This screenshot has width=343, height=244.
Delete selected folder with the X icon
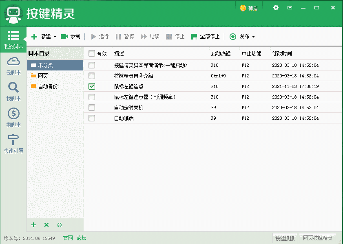point(46,225)
